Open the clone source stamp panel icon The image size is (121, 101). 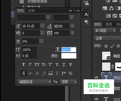(86, 3)
